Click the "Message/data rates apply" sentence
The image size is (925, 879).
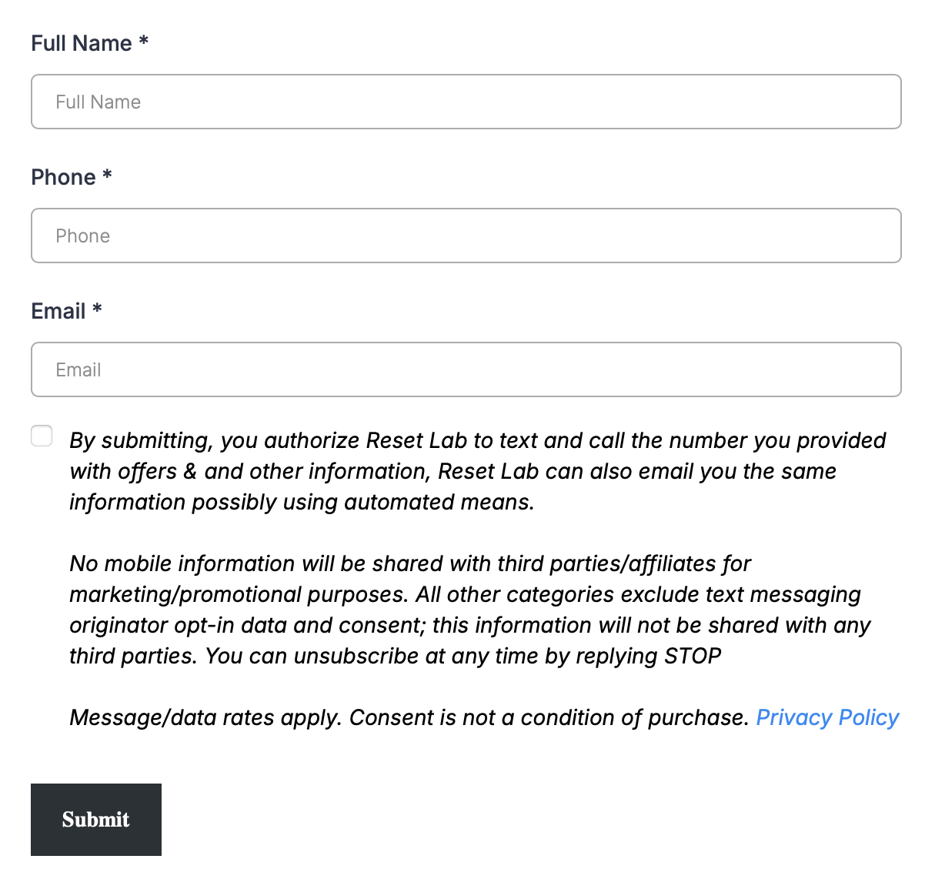[205, 717]
